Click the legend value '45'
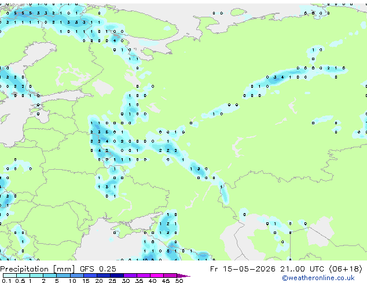Screen dimensions: 367x283 [x=166, y=281]
